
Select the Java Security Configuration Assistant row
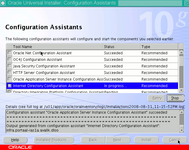point(92,66)
